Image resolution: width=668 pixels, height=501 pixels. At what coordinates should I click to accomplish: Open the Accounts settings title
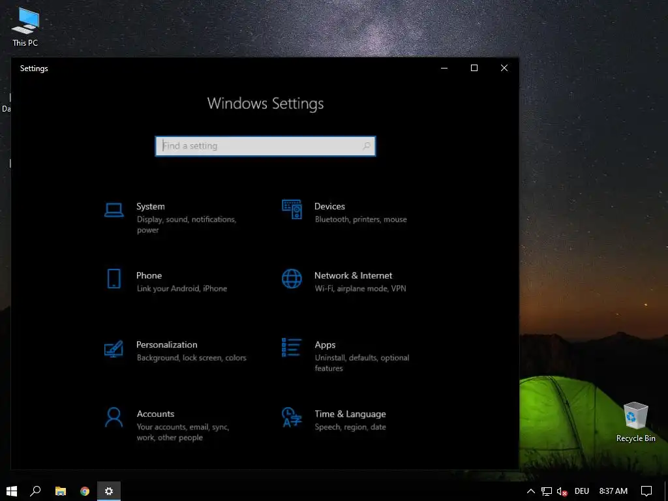click(155, 414)
